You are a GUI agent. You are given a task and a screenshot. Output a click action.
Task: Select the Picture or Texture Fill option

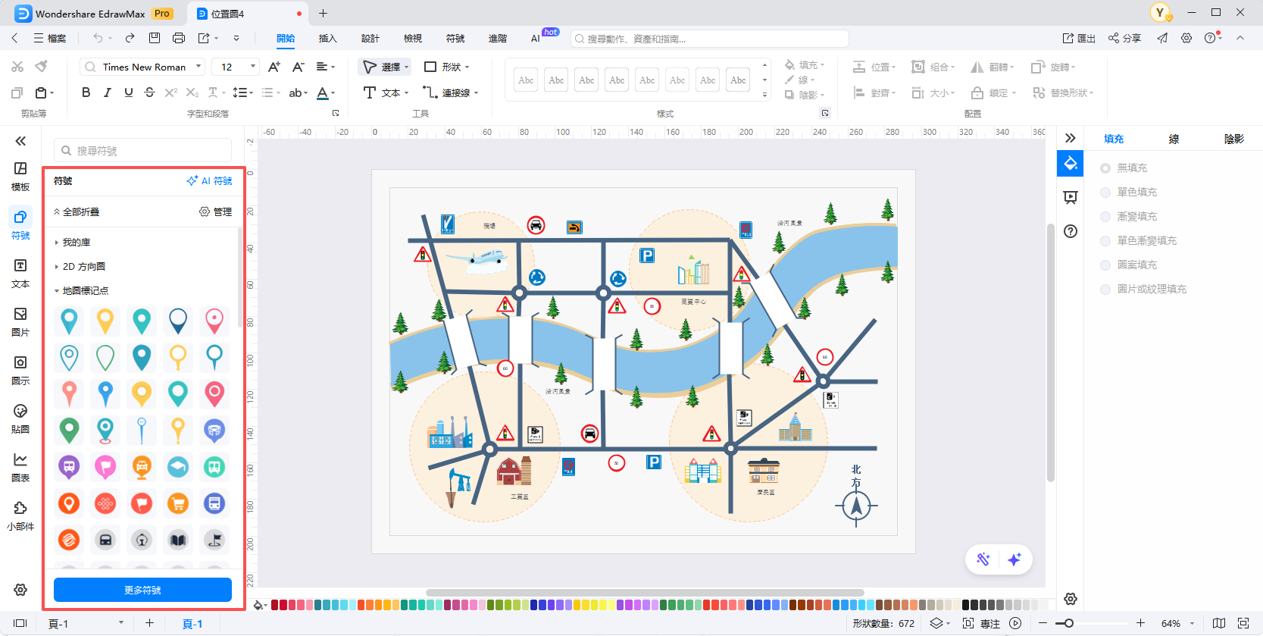[x=1105, y=290]
